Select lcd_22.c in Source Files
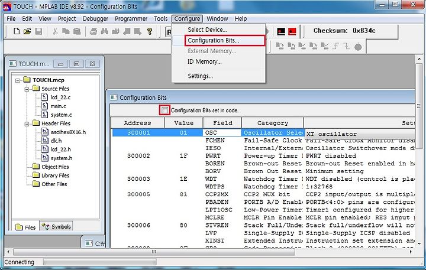The image size is (426, 270). click(x=60, y=97)
